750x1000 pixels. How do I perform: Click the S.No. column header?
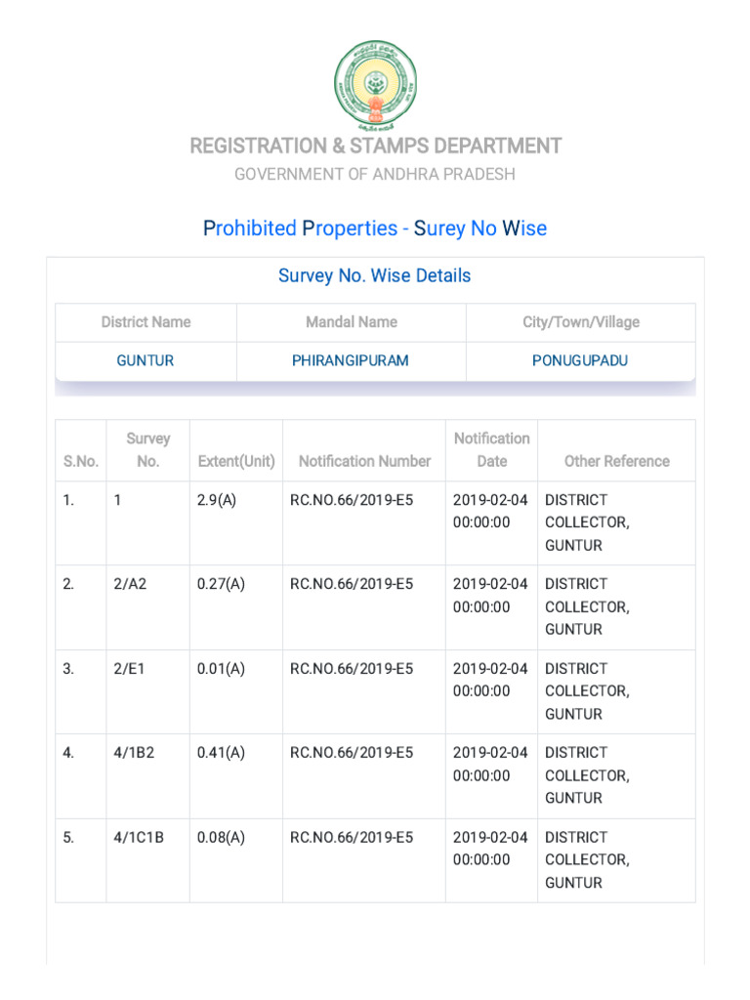point(81,461)
